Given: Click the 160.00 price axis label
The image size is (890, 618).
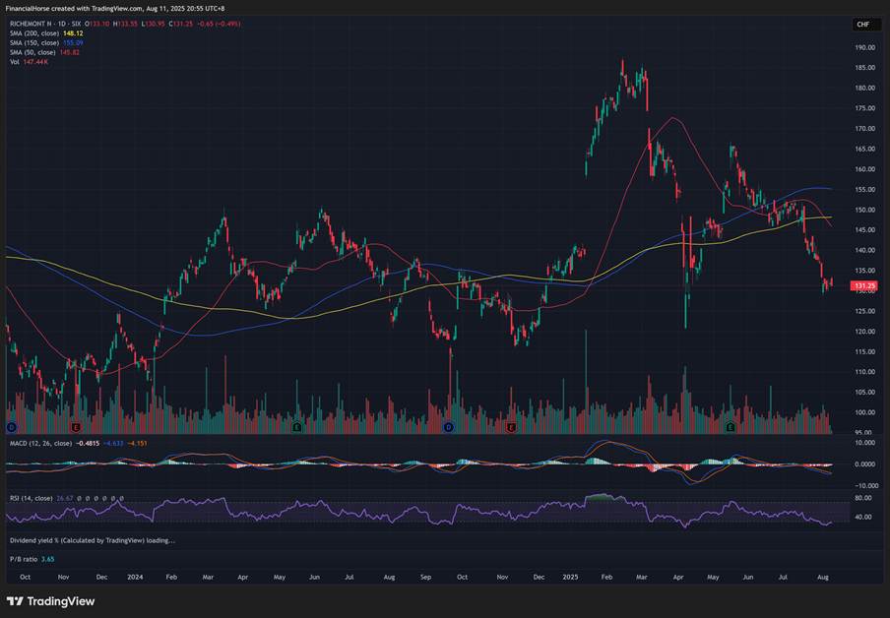Looking at the screenshot, I should [865, 169].
